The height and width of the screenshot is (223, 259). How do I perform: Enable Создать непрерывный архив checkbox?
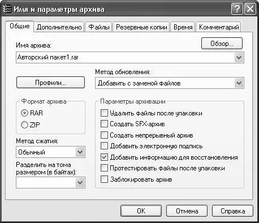[x=104, y=135]
